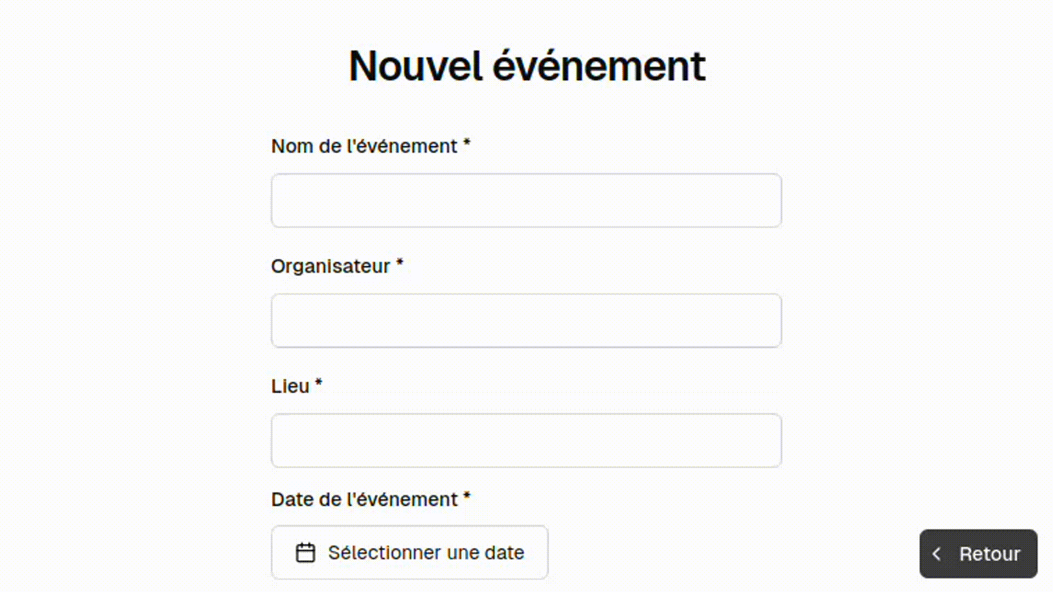Image resolution: width=1053 pixels, height=592 pixels.
Task: Click the 'Sélectionner une date' placeholder text
Action: point(426,553)
